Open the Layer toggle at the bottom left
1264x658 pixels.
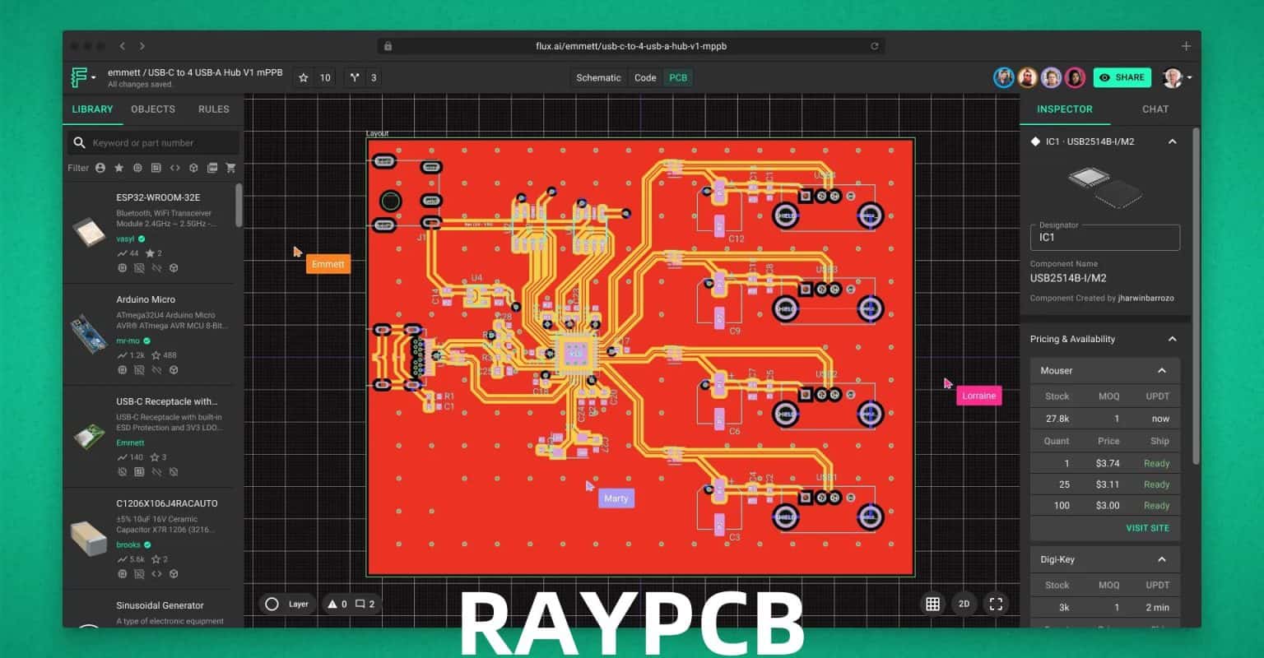[x=286, y=603]
